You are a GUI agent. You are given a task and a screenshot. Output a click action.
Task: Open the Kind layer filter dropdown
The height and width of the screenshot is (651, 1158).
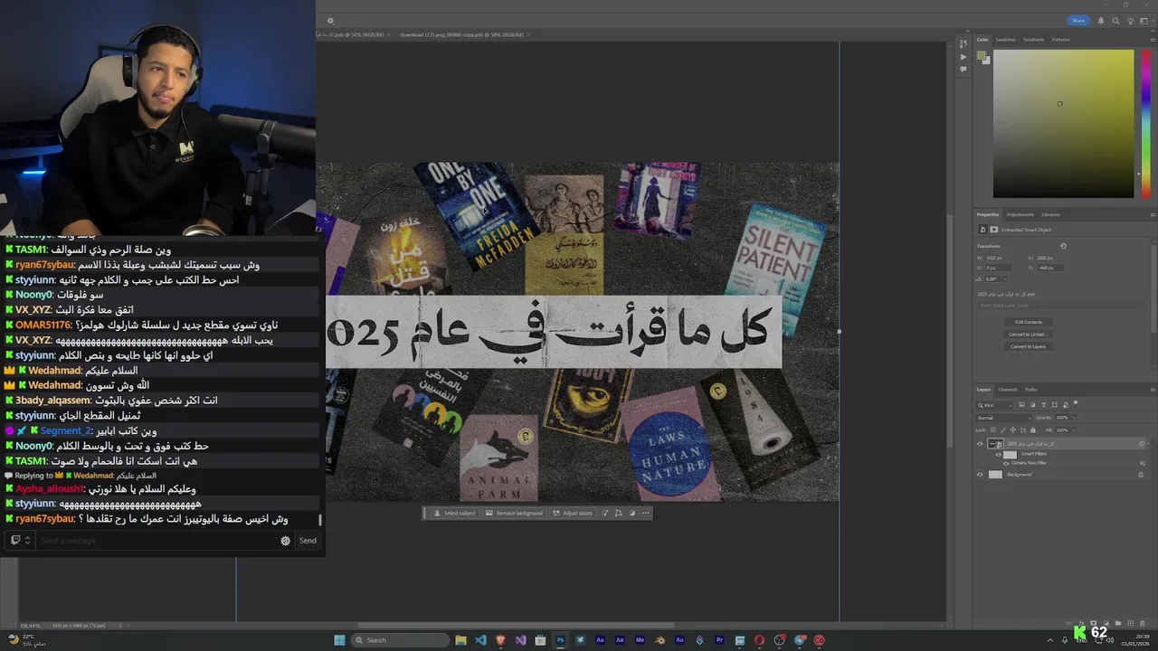click(994, 405)
